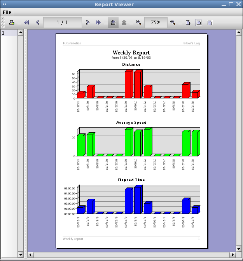This screenshot has width=243, height=261.
Task: Click toolbar drag handle grip
Action: coord(3,23)
